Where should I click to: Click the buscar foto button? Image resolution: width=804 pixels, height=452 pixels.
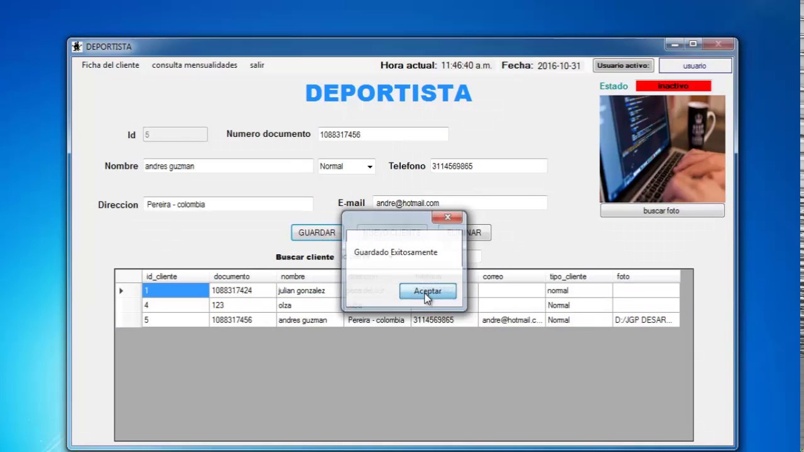662,211
